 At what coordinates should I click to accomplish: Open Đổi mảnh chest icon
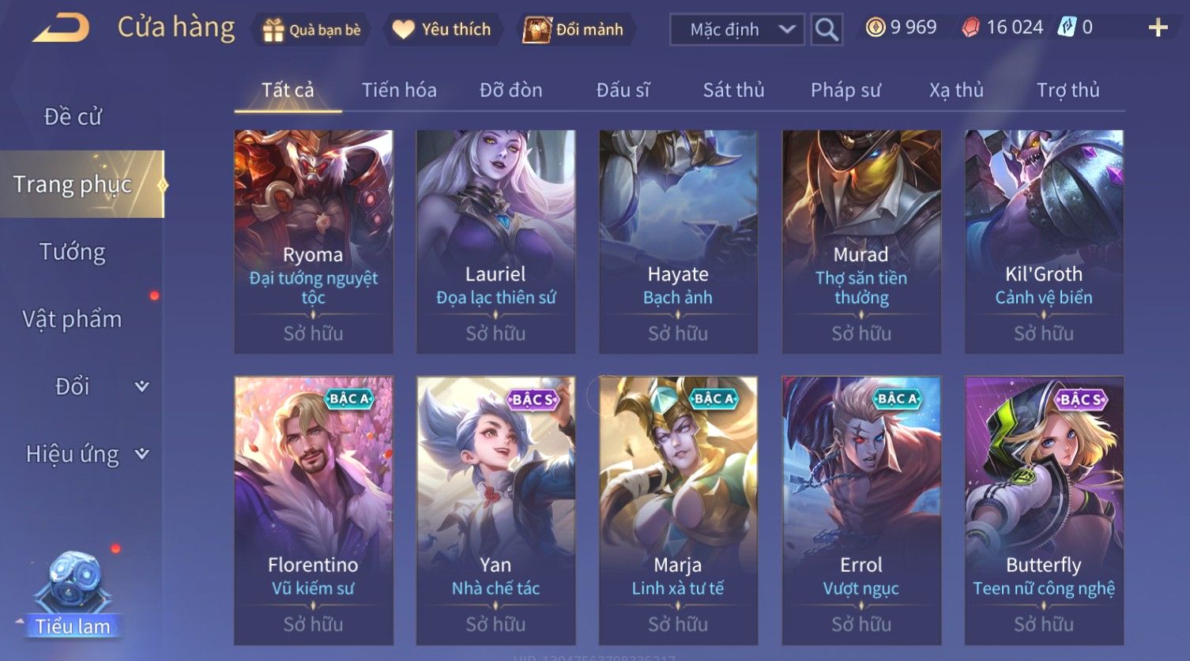(537, 30)
